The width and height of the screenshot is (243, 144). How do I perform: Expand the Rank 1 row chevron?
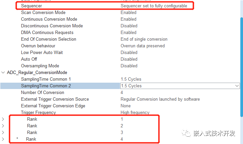(x=3, y=119)
